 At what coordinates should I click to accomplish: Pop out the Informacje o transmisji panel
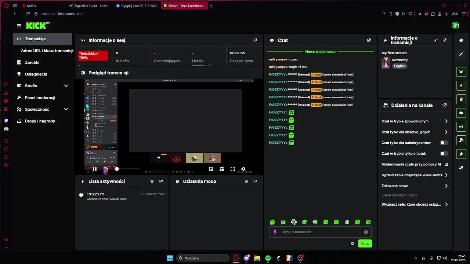point(445,40)
